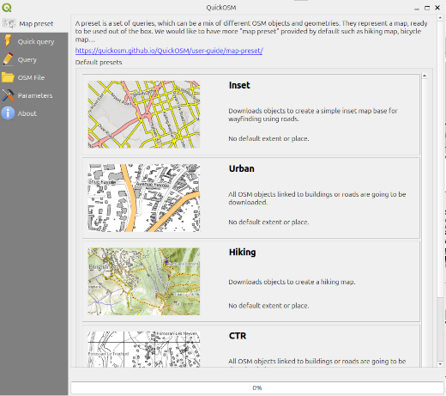Click the About info icon
The image size is (446, 396).
(8, 113)
